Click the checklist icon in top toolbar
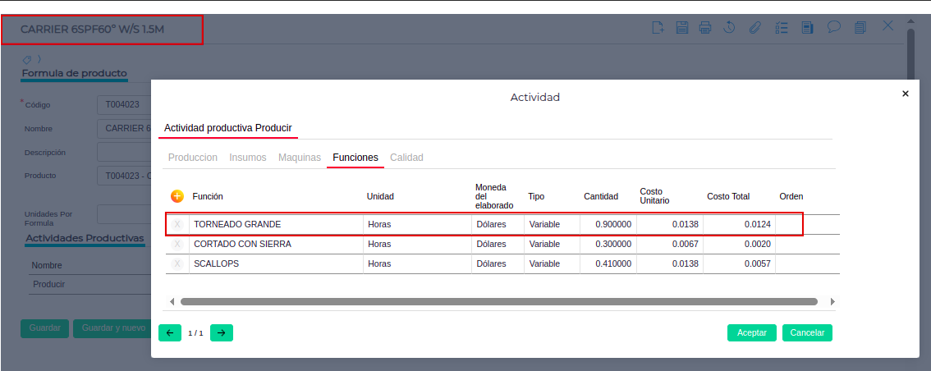Image resolution: width=931 pixels, height=371 pixels. click(x=782, y=27)
